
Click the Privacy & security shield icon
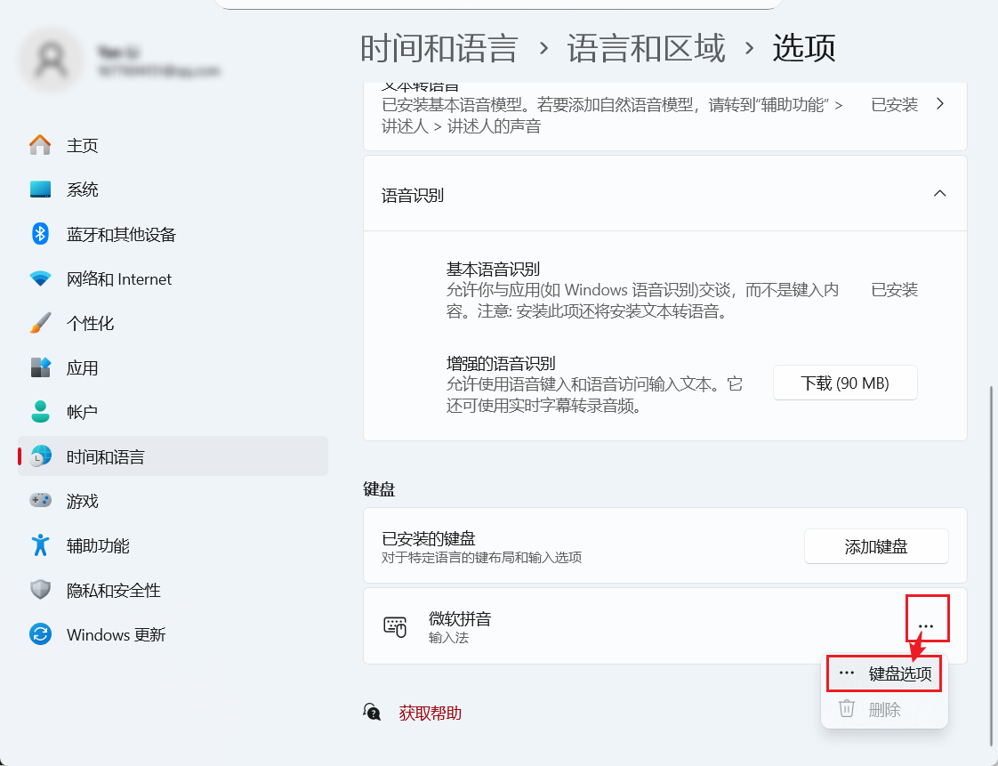click(40, 590)
